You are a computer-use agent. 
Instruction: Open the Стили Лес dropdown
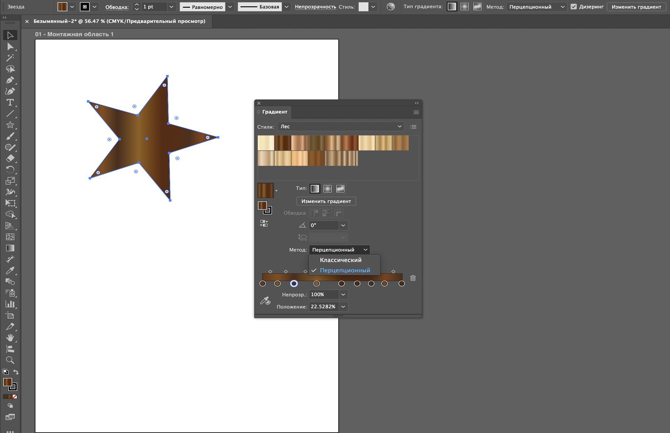341,126
